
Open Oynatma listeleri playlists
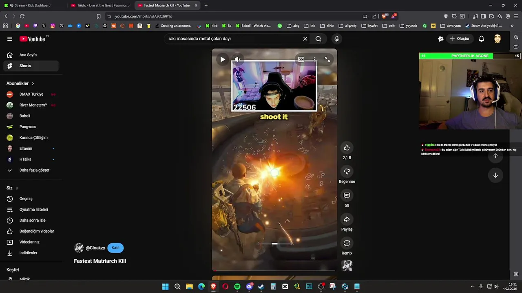31,210
